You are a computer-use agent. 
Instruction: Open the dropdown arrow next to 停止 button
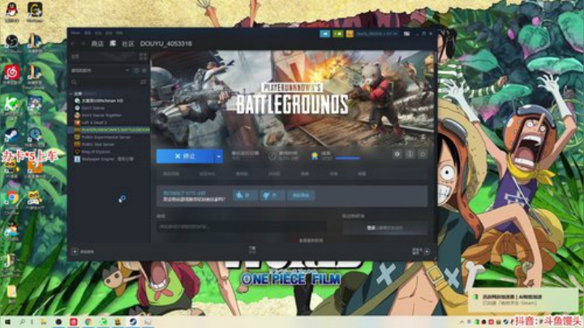(x=219, y=157)
